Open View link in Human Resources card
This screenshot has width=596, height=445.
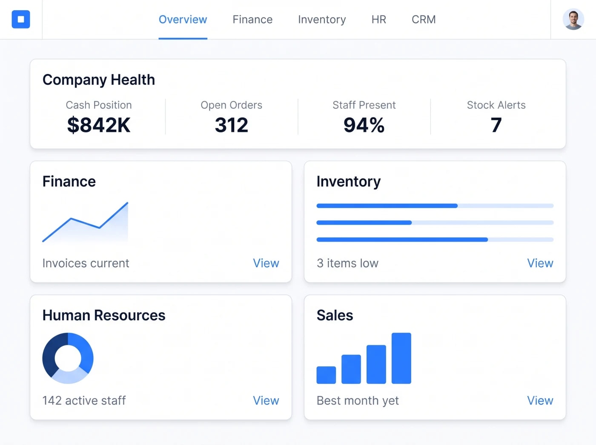coord(266,401)
